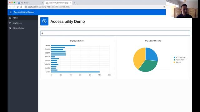
Task: Click the SCOTT axis label
Action: (x=47, y=53)
